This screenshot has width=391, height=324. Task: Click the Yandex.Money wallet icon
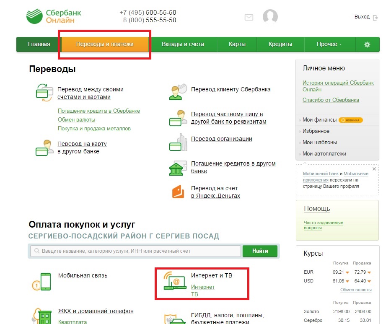pyautogui.click(x=178, y=192)
